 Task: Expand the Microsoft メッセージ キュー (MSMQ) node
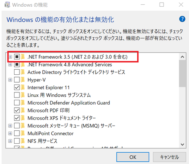[10, 126]
